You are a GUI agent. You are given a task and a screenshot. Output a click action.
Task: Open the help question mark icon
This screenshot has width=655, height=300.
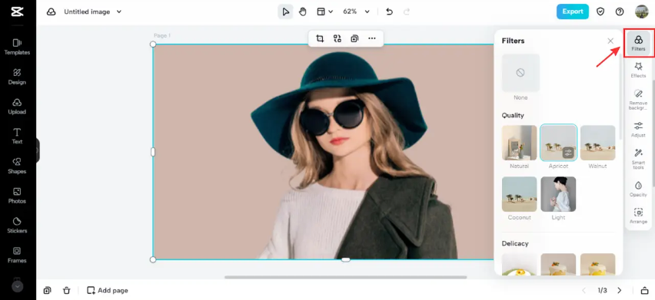click(620, 12)
